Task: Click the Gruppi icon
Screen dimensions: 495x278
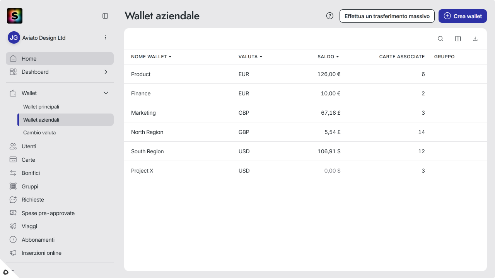Action: (x=13, y=186)
